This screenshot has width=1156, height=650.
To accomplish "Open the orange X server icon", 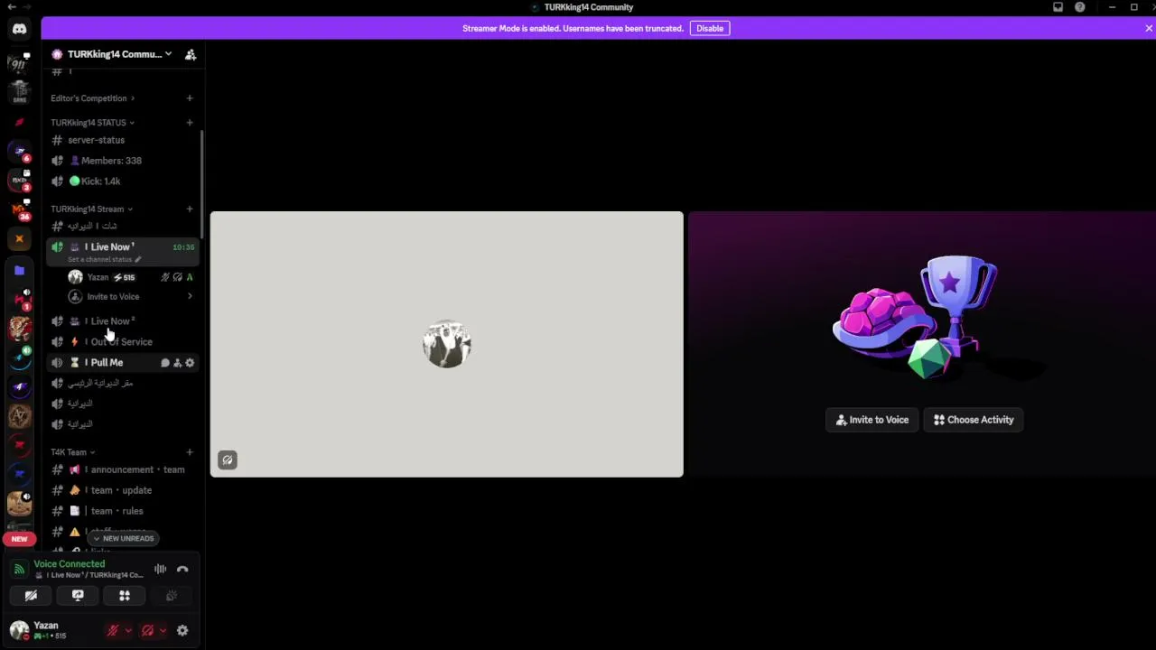I will point(19,239).
